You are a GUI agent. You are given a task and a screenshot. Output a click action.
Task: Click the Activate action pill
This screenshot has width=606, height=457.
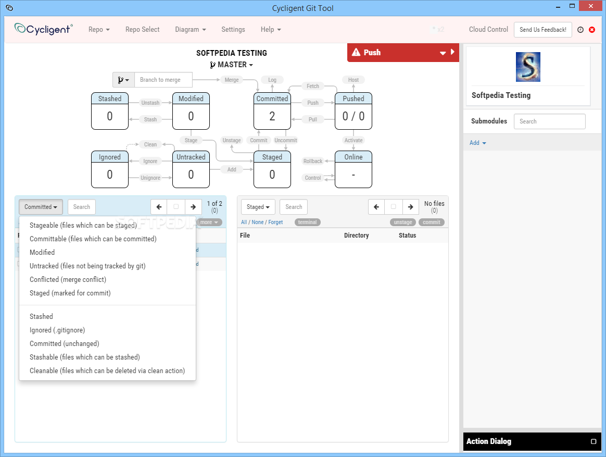point(353,140)
